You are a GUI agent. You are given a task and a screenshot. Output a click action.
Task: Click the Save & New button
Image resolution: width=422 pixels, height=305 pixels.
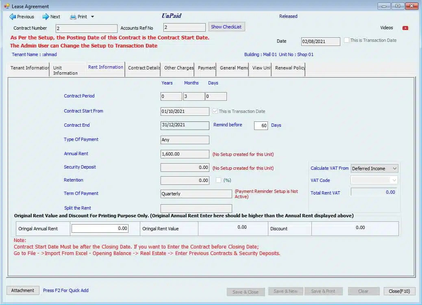285,291
